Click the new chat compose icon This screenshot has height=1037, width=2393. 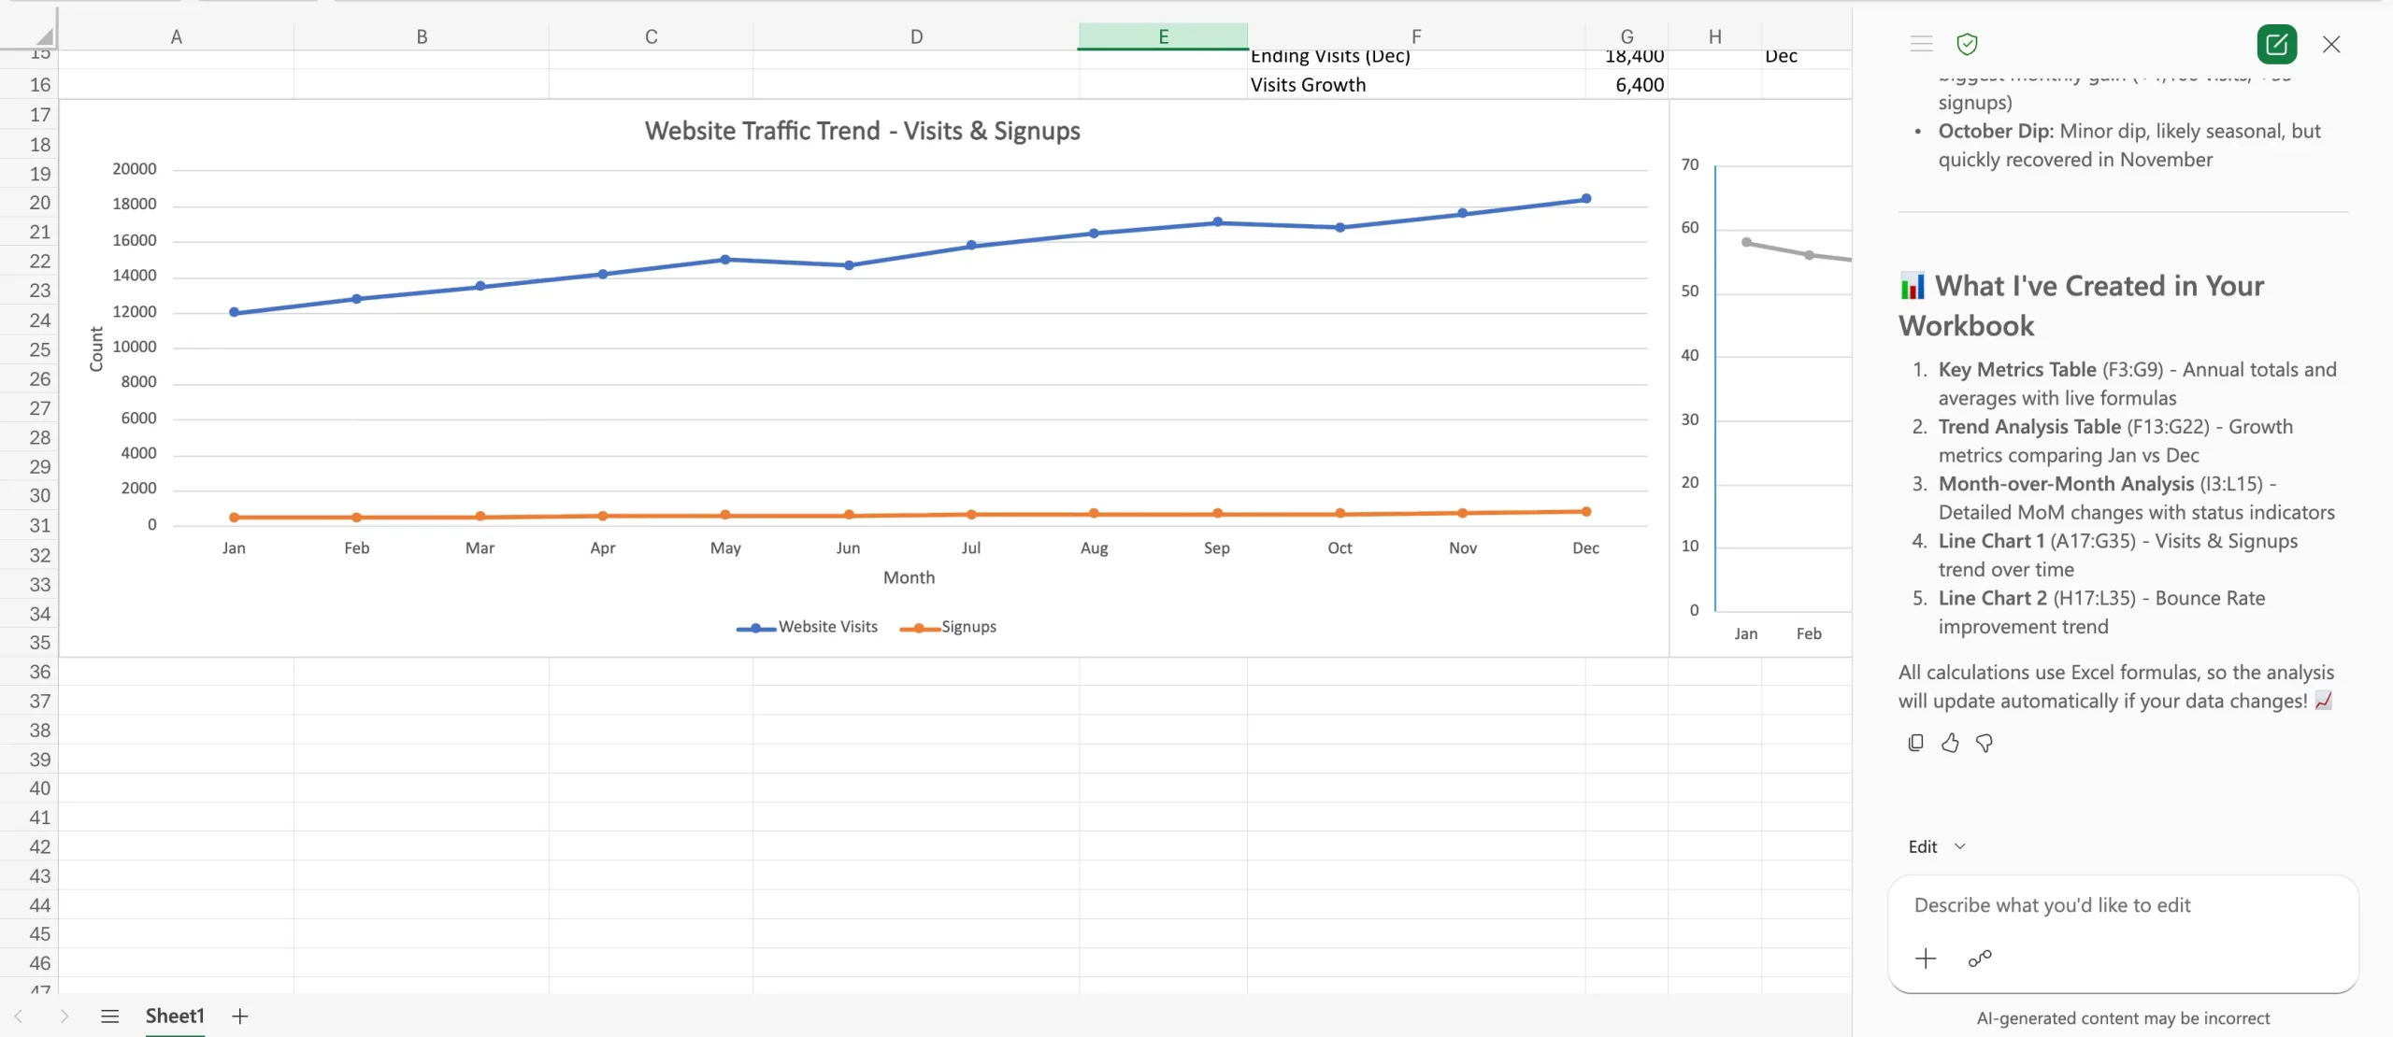click(x=2276, y=44)
